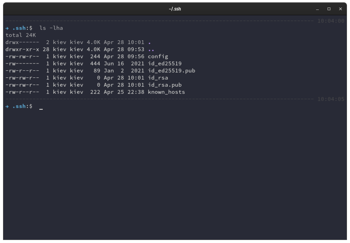Click the blue .ssh prompt label
Viewport: 350px width, 243px height.
pyautogui.click(x=19, y=106)
